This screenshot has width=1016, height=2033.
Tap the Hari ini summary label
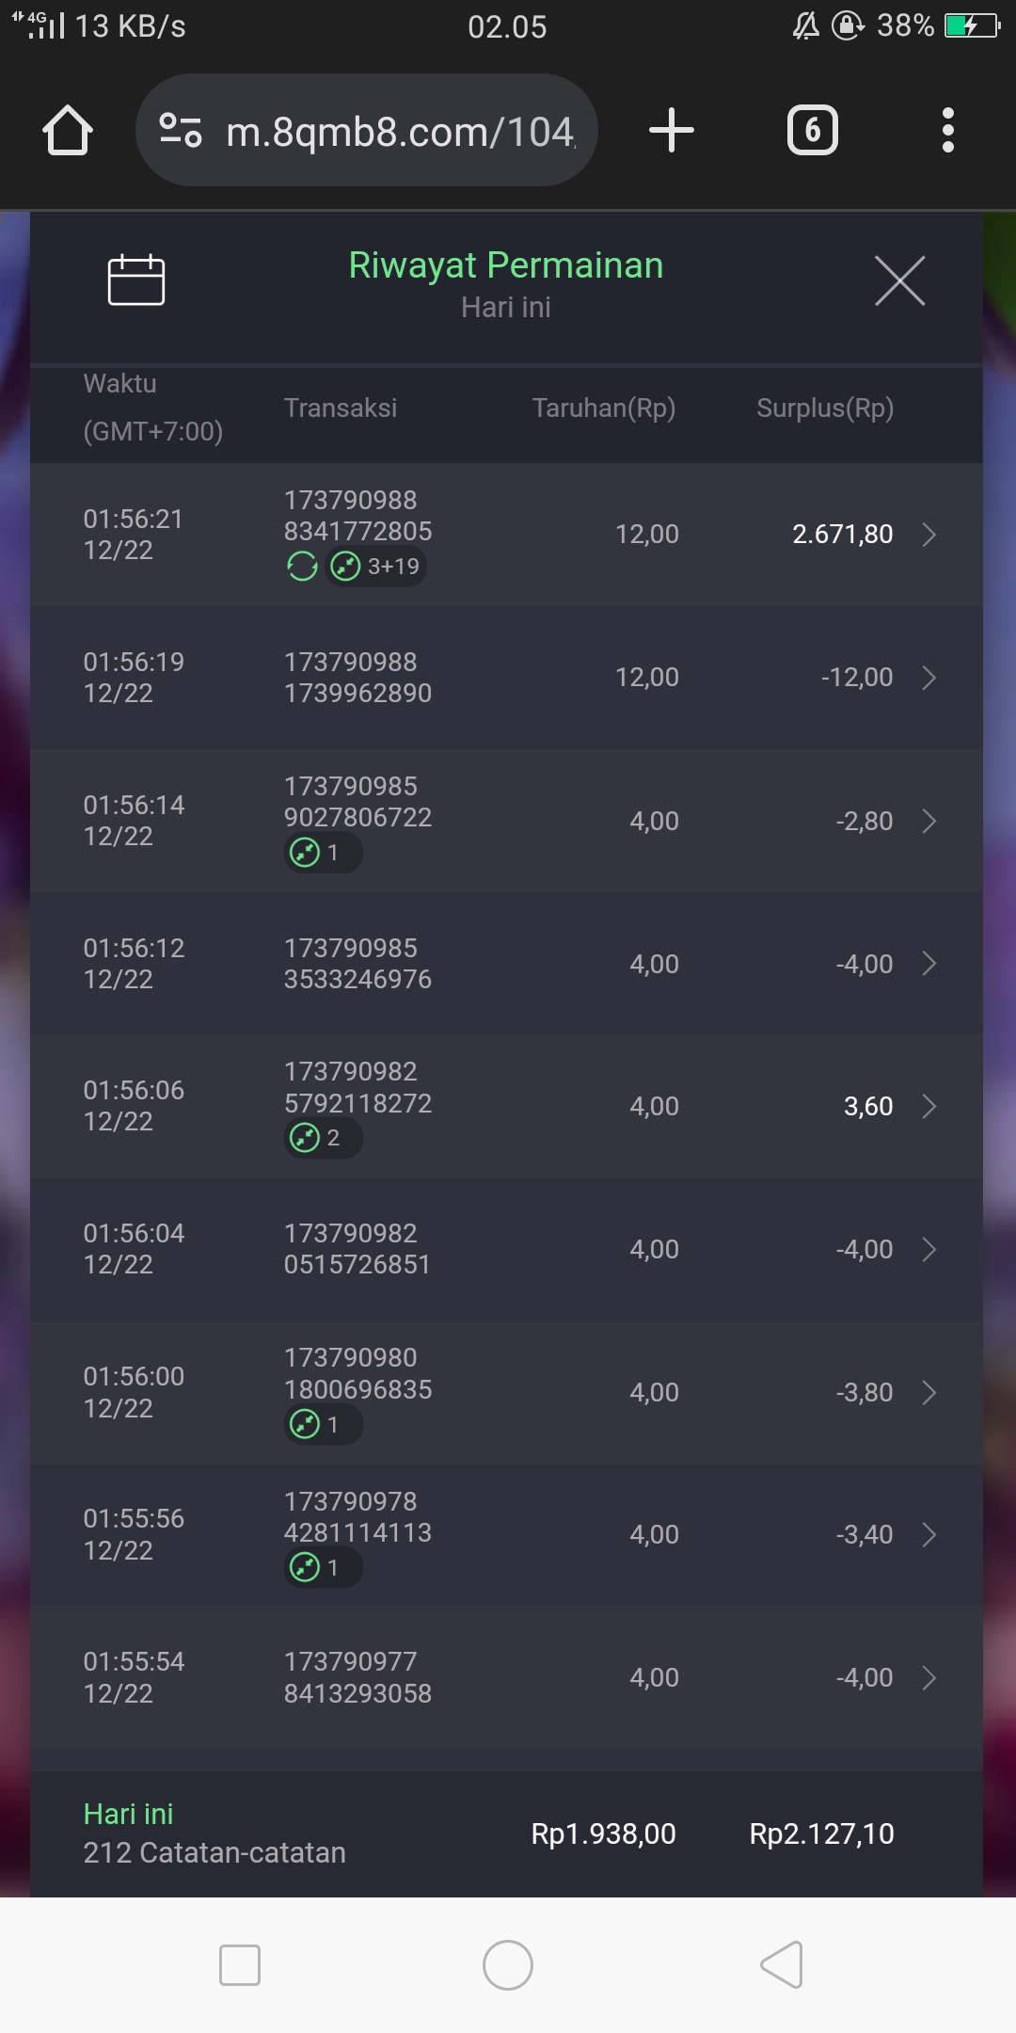point(128,1814)
